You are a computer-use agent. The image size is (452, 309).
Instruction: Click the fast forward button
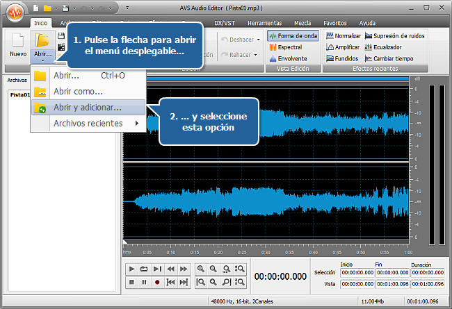184,269
